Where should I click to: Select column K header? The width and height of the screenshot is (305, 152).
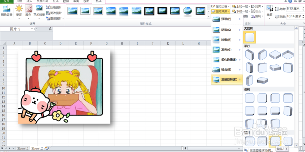click(168, 43)
